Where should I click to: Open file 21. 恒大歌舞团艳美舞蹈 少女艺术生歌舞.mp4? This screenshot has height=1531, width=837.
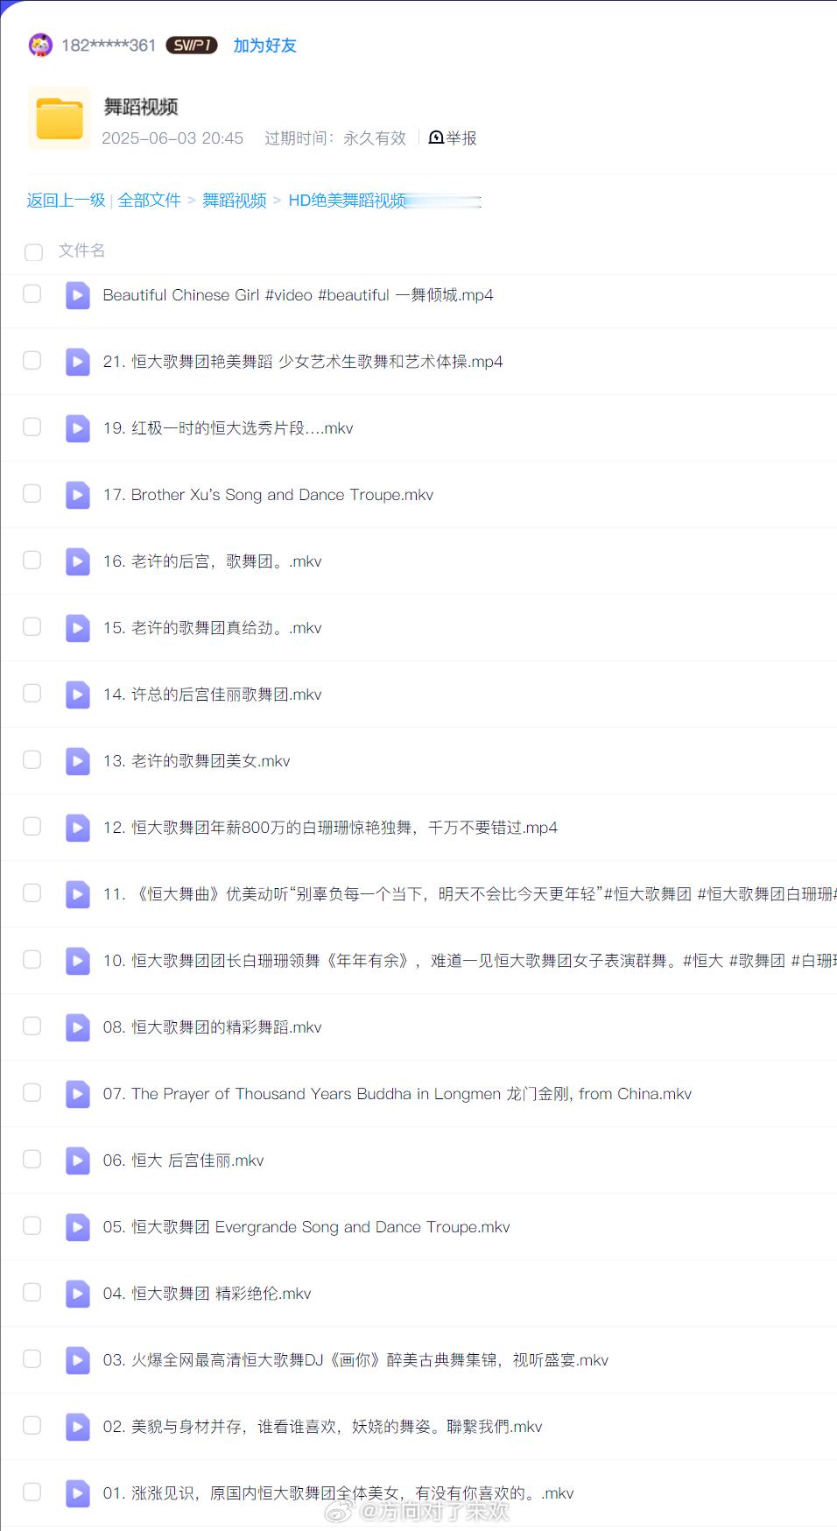[303, 362]
